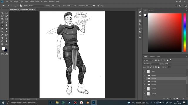Select the Type tool

(x=2, y=38)
